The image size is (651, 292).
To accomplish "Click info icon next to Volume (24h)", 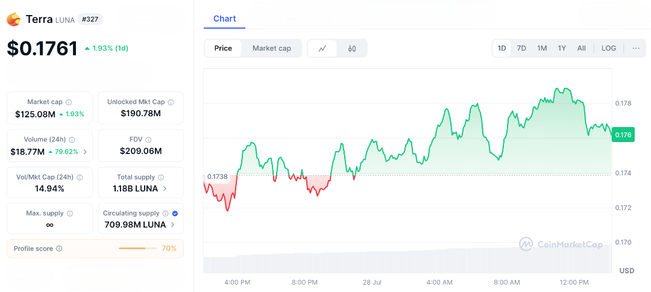I will 72,140.
